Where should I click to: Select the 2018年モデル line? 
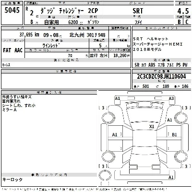click(x=147, y=49)
